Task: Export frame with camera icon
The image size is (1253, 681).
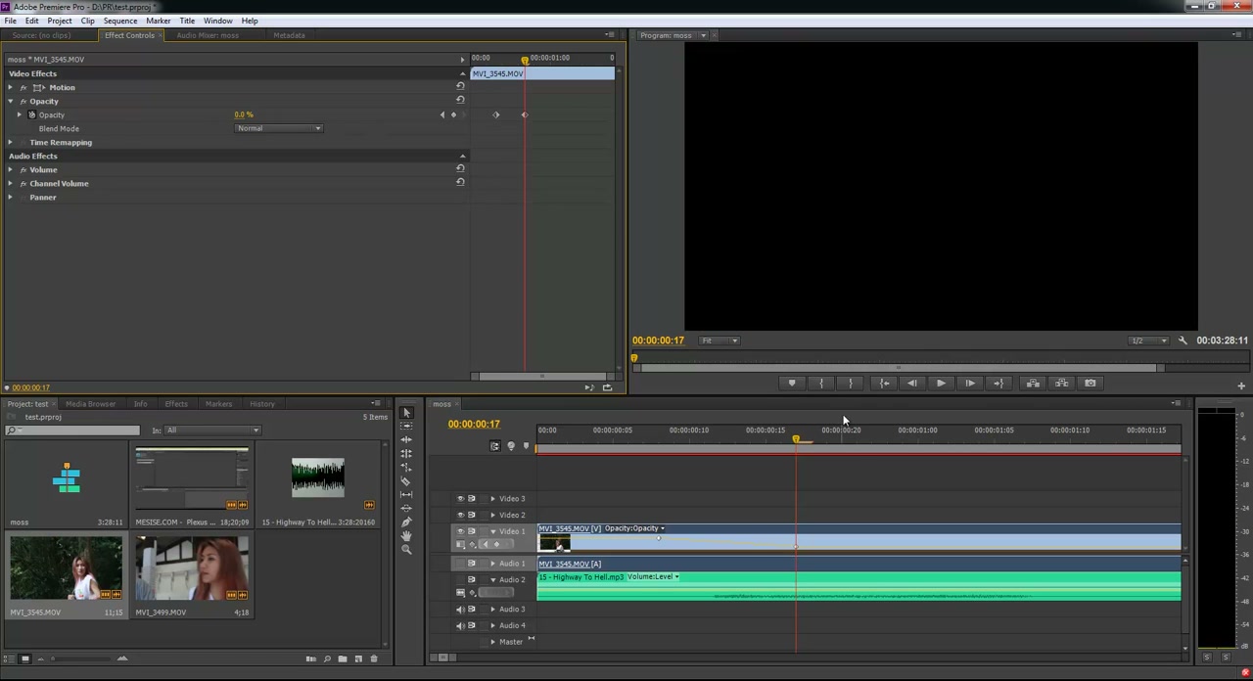Action: tap(1090, 383)
